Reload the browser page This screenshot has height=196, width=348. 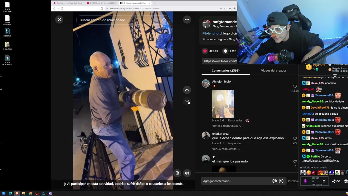62,8
